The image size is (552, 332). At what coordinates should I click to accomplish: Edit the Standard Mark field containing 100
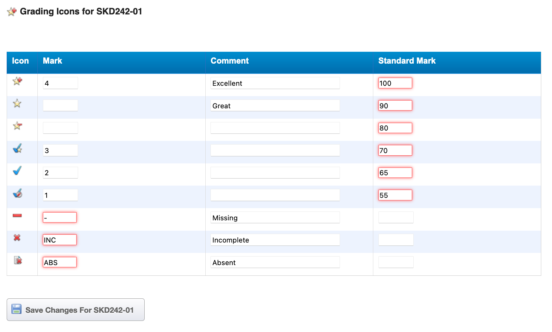coord(395,83)
